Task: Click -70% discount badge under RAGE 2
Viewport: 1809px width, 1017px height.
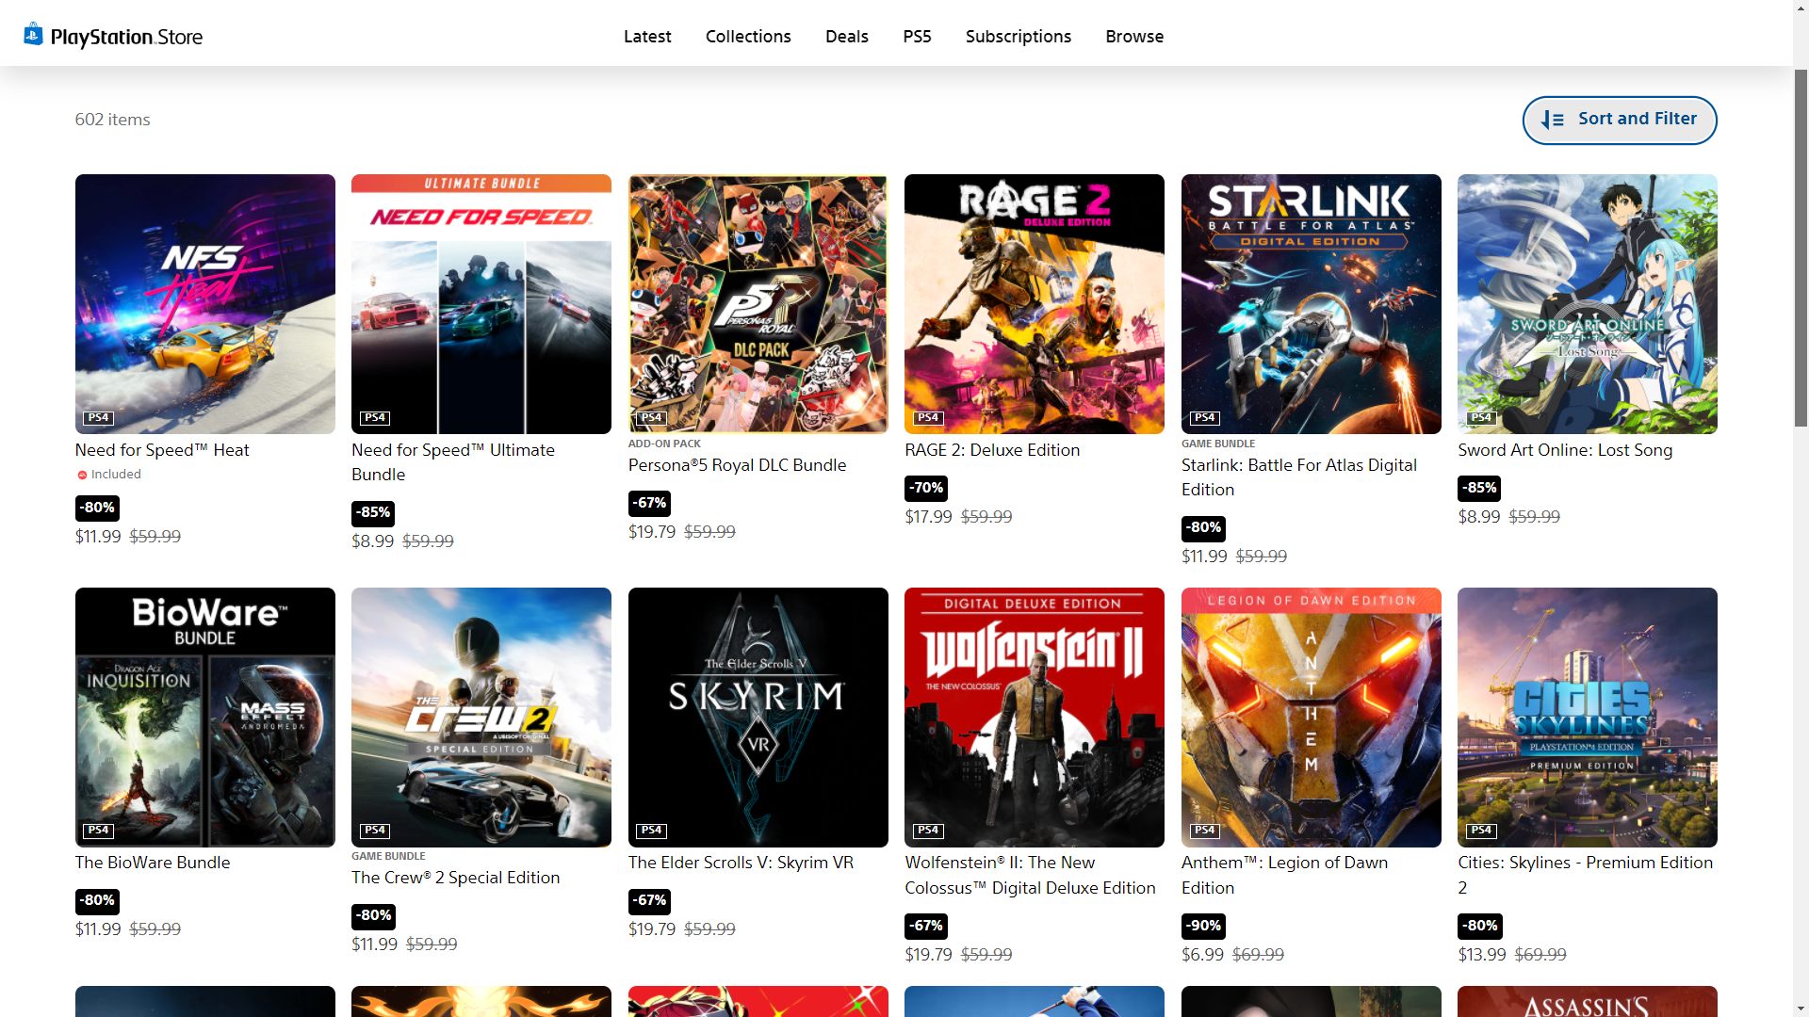Action: point(926,488)
